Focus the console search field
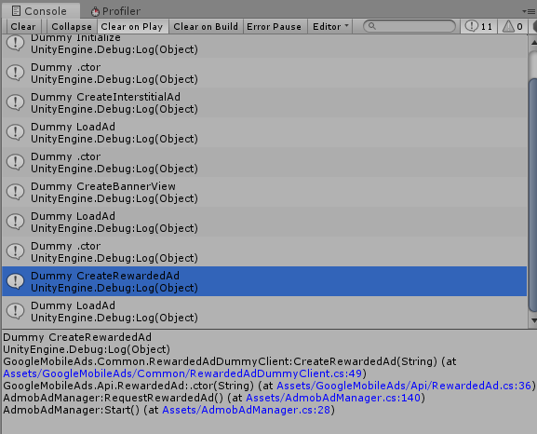Image resolution: width=537 pixels, height=434 pixels. pos(409,26)
